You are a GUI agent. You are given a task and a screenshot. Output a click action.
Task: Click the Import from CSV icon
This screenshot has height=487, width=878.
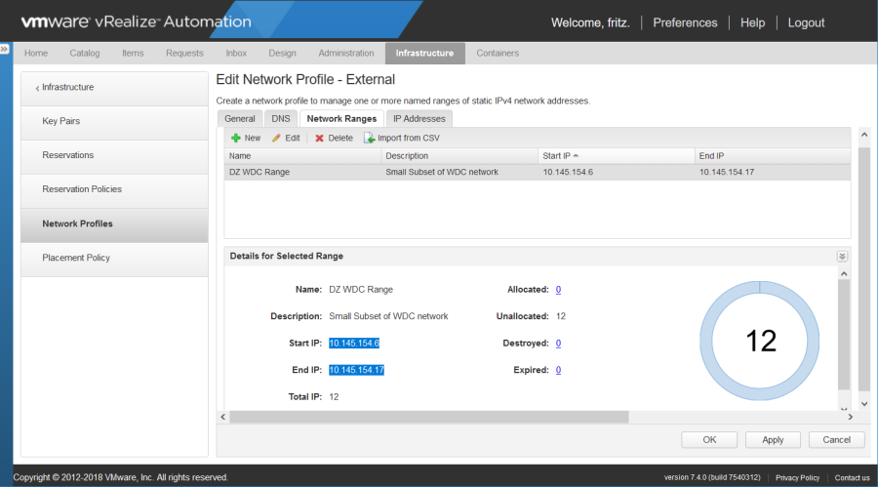tap(370, 139)
